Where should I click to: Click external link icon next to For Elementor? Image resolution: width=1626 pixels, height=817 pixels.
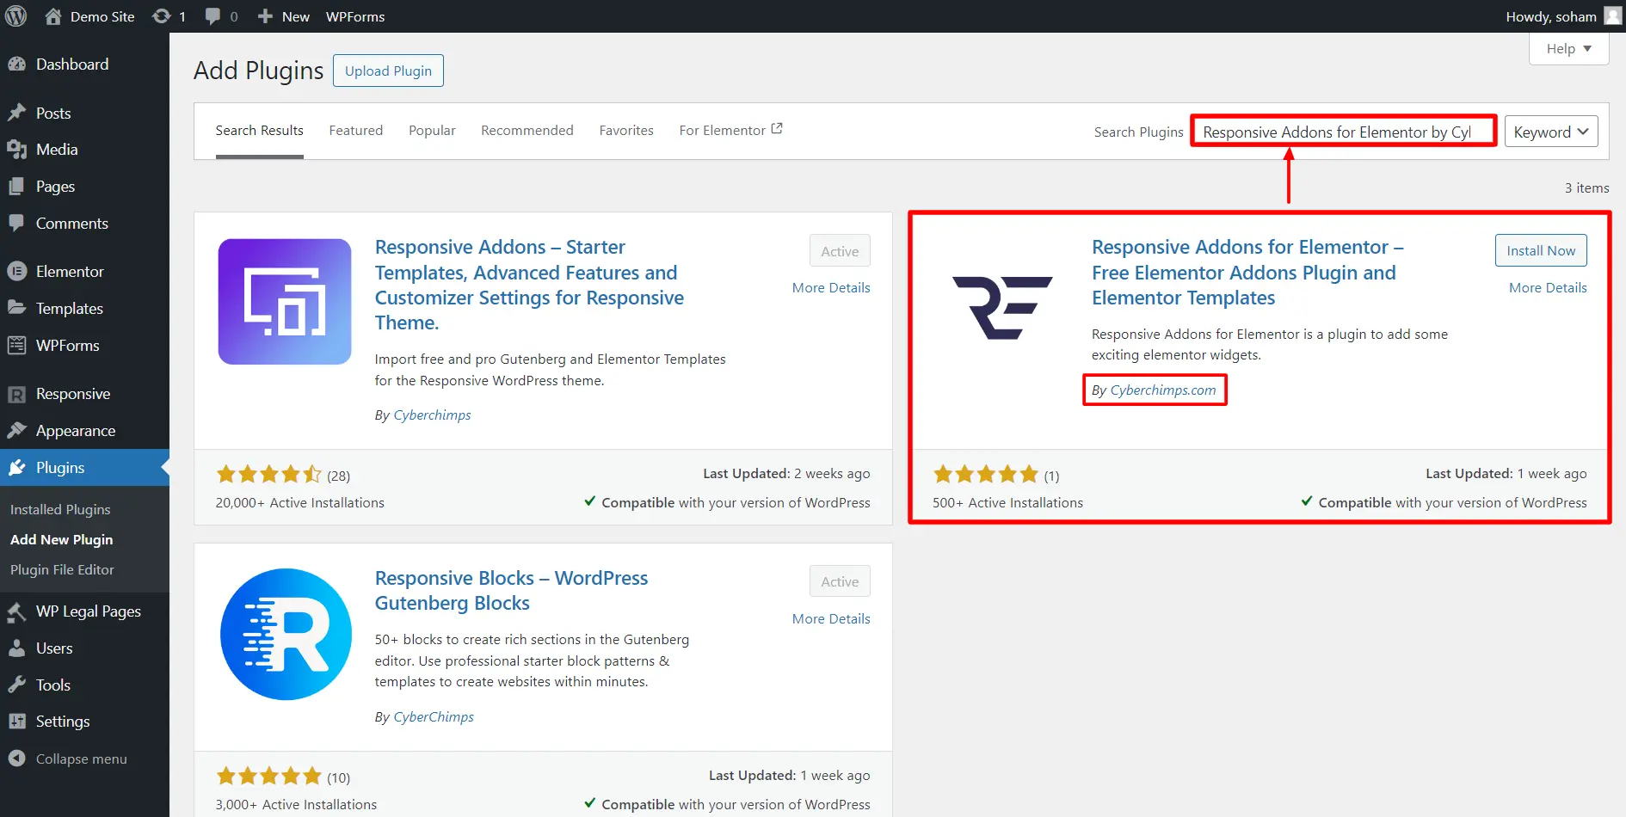point(777,129)
